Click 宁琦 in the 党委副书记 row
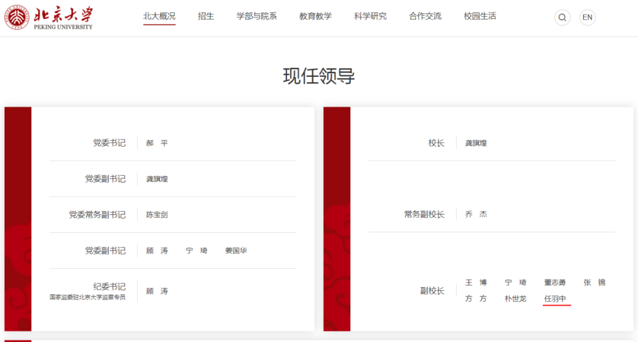 pyautogui.click(x=197, y=250)
